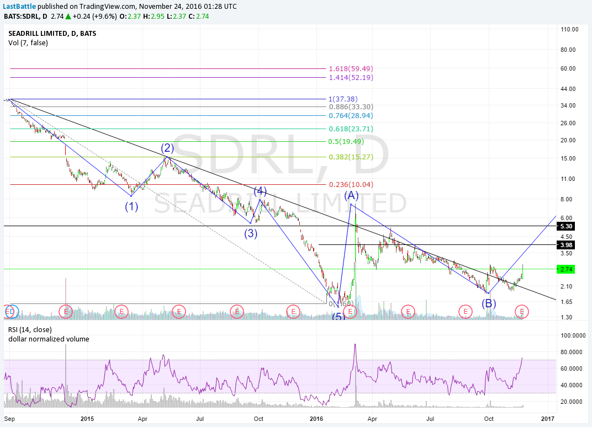The width and height of the screenshot is (592, 427).
Task: Click the last earnings E marker right of (B)
Action: pos(522,312)
